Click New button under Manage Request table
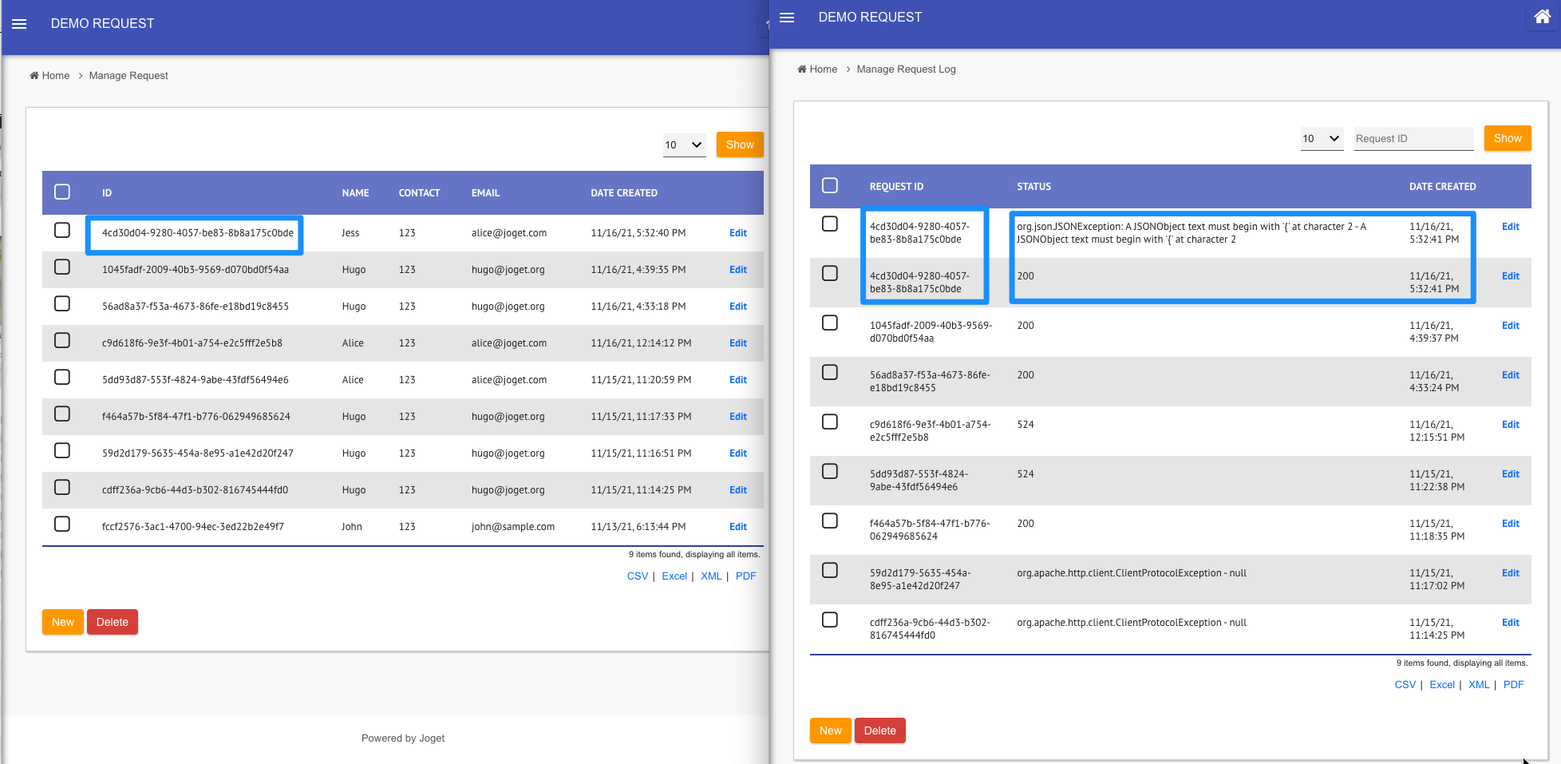Image resolution: width=1561 pixels, height=764 pixels. click(63, 623)
